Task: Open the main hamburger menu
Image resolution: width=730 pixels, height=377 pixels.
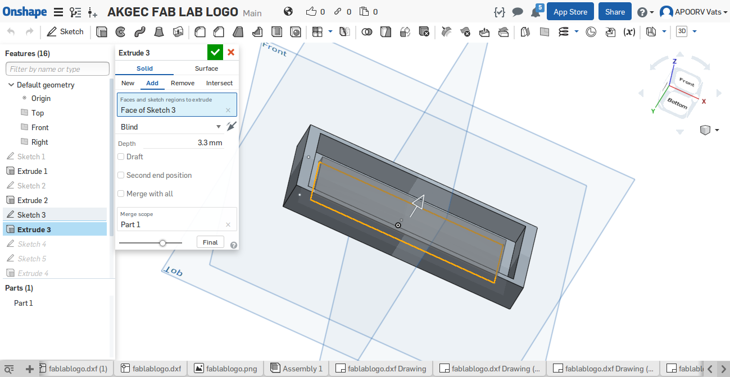Action: click(x=58, y=12)
